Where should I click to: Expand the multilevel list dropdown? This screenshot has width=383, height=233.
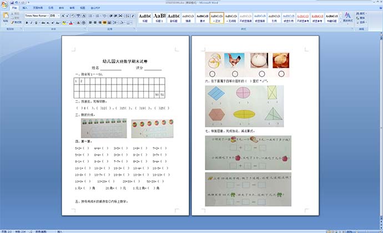click(x=107, y=16)
